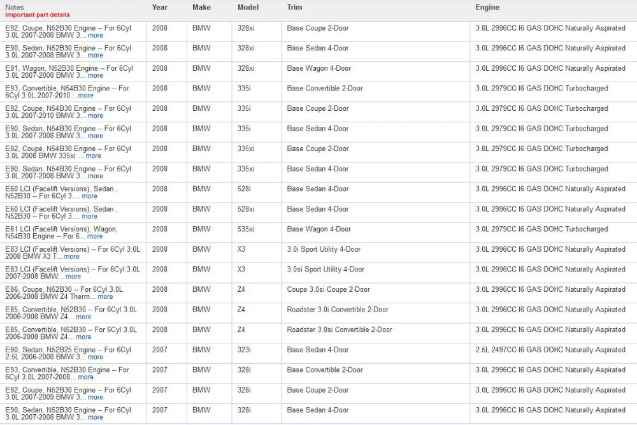Expand notes via 'more' for the 2008 335i Convertible
This screenshot has width=637, height=425.
pos(86,96)
